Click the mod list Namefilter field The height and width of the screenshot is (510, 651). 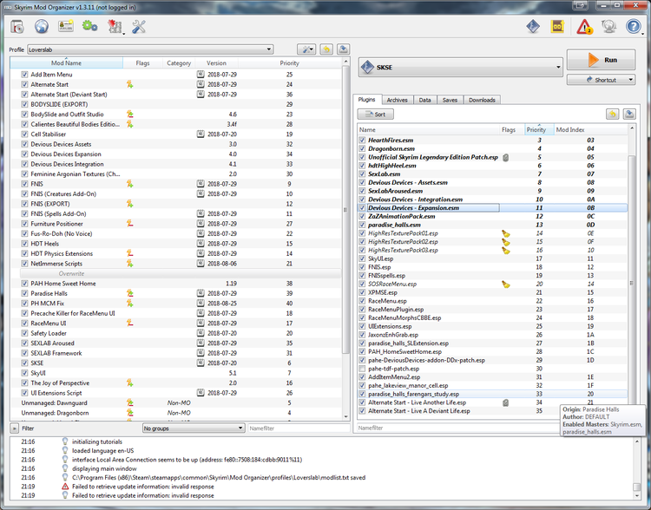(299, 428)
